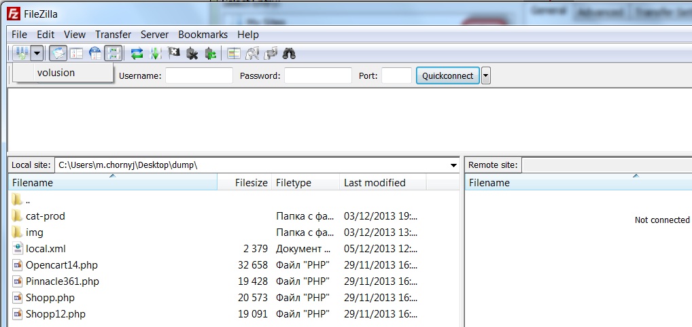Click cat-prod's 03/12/2013 19 modified date
Screen dimensions: 692x327
click(381, 216)
